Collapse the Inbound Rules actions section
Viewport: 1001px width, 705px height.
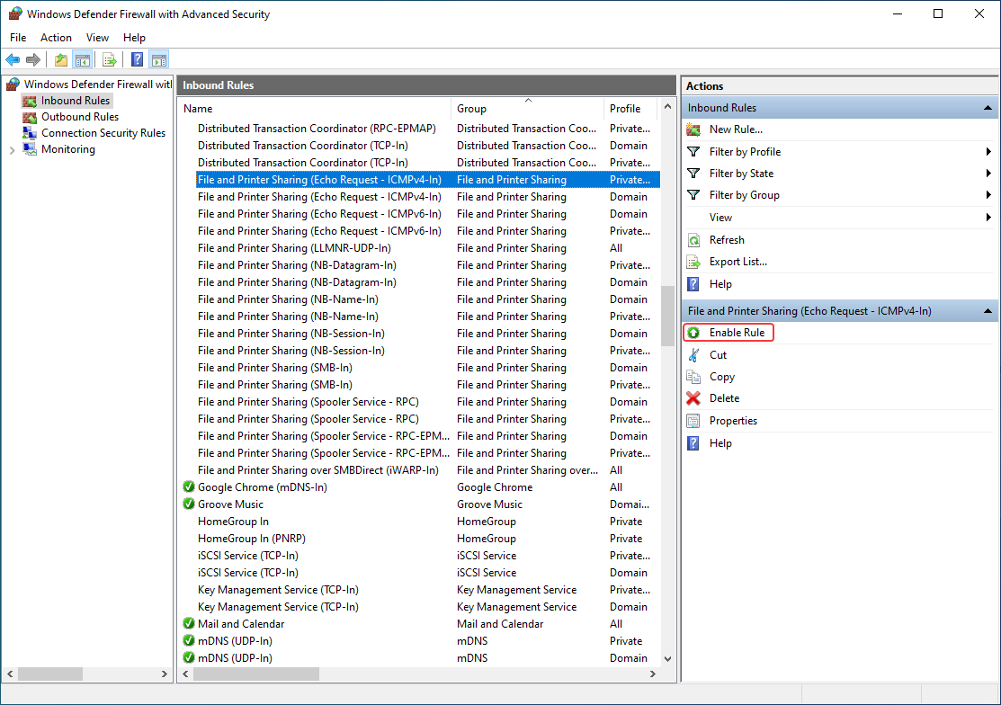click(x=988, y=108)
